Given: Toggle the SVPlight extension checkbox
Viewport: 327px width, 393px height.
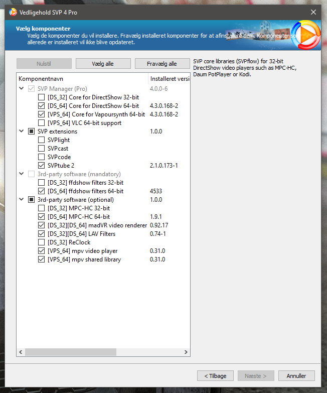Looking at the screenshot, I should tap(42, 140).
